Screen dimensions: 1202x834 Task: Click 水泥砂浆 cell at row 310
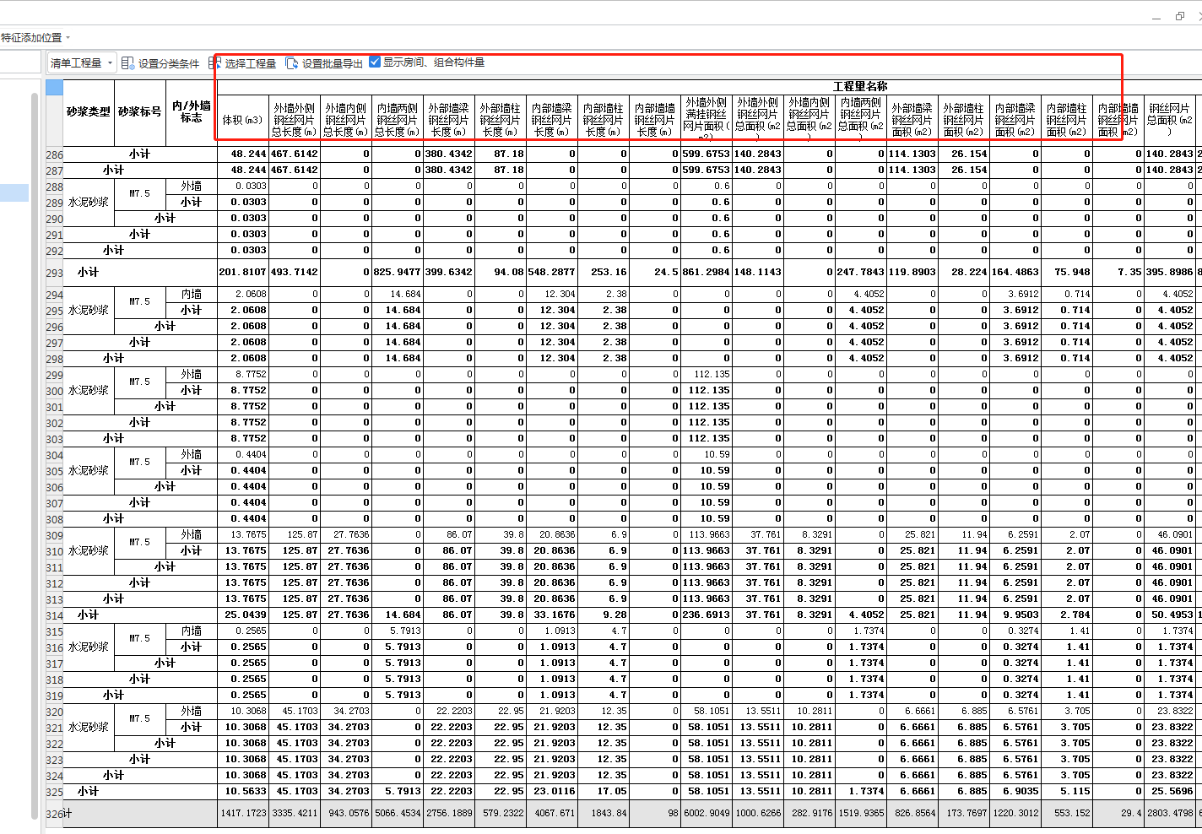[x=89, y=551]
